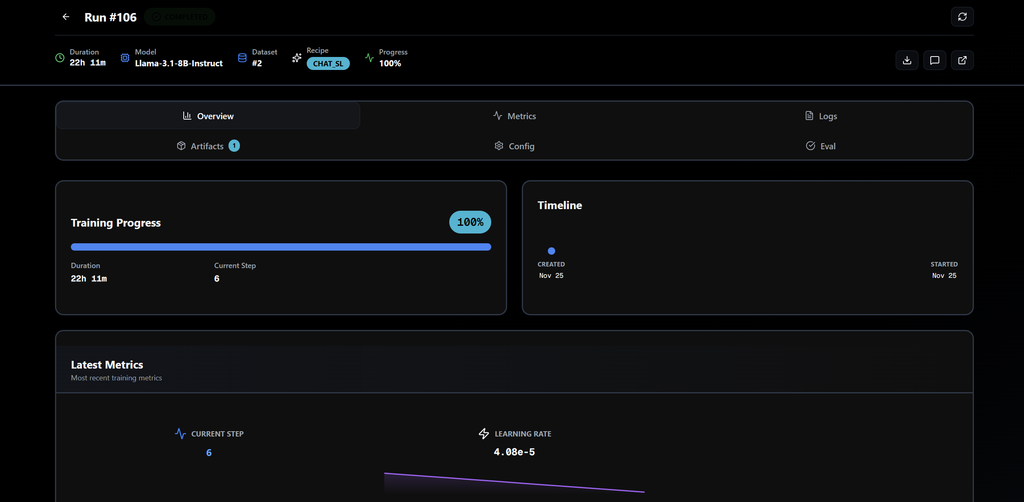Open the comments icon
1024x502 pixels.
935,60
